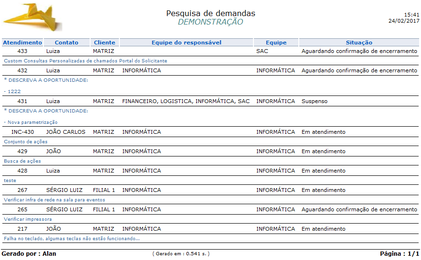This screenshot has height=260, width=421.
Task: Click FILIAL 1 client in row 265
Action: tap(104, 209)
